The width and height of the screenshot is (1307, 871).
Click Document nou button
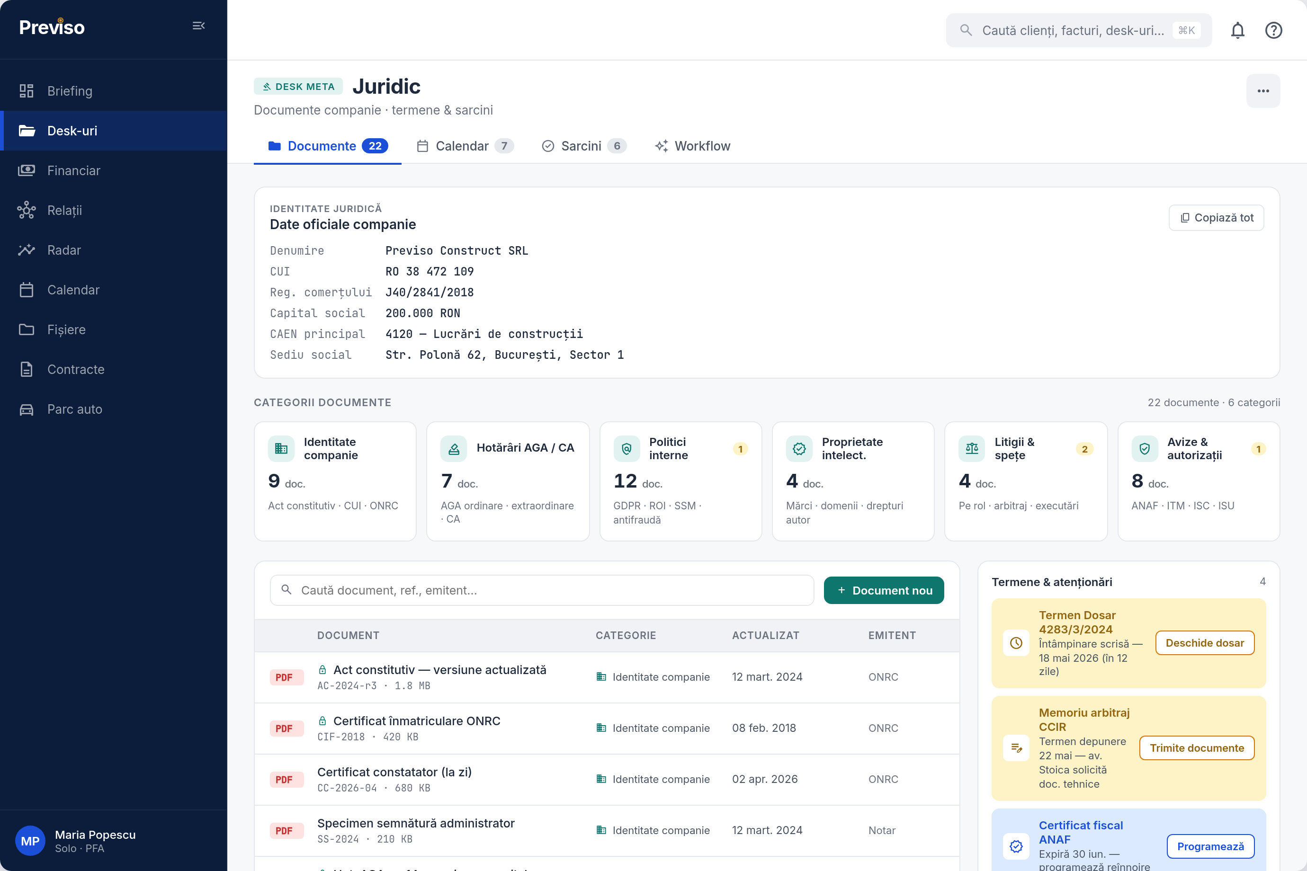tap(884, 590)
